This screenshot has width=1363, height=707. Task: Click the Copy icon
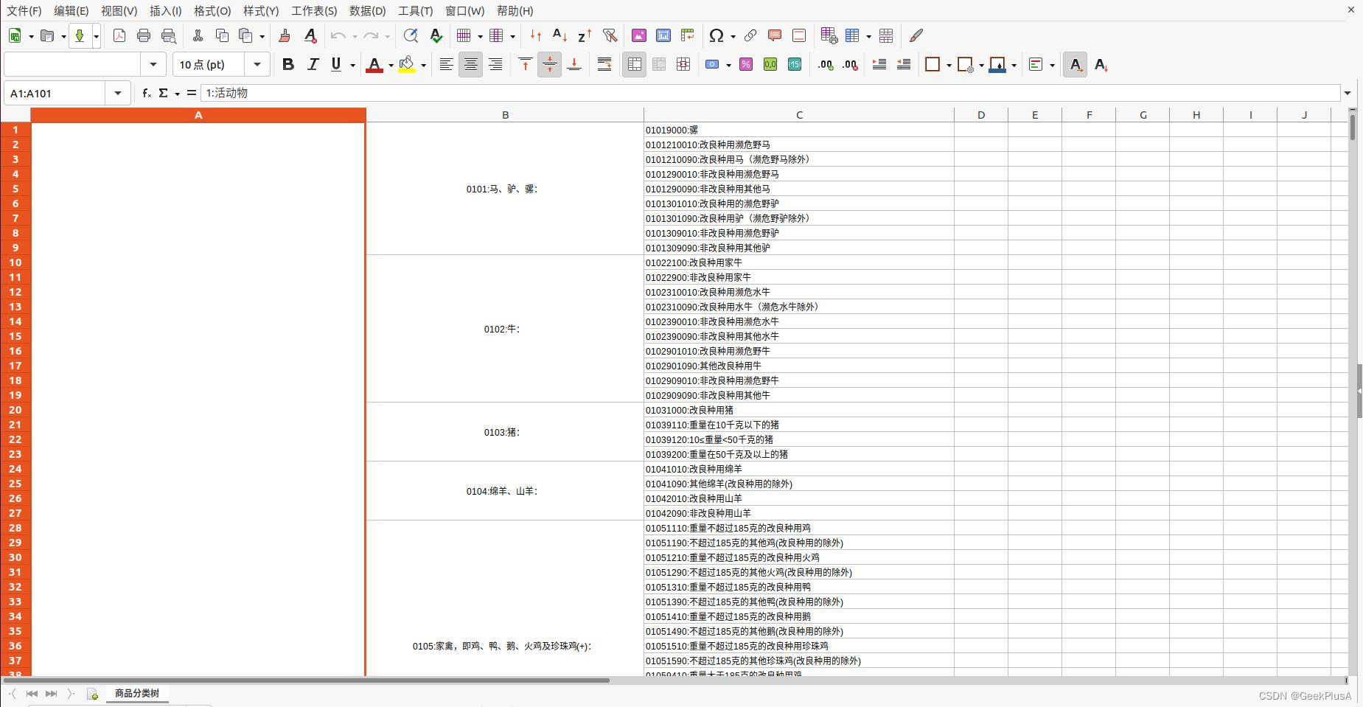(x=222, y=35)
